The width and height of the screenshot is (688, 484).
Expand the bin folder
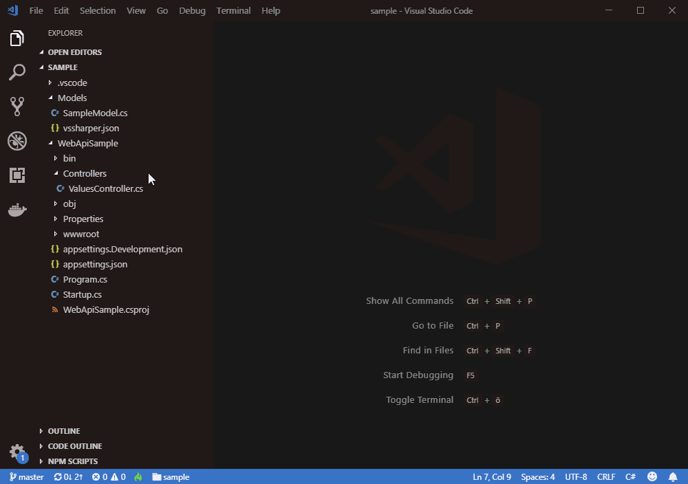[x=55, y=158]
